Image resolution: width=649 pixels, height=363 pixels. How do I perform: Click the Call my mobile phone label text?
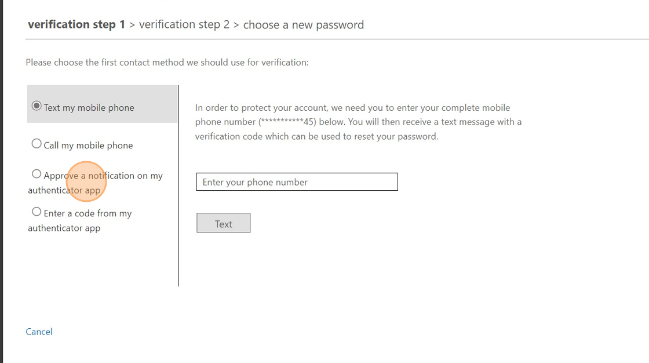point(88,146)
